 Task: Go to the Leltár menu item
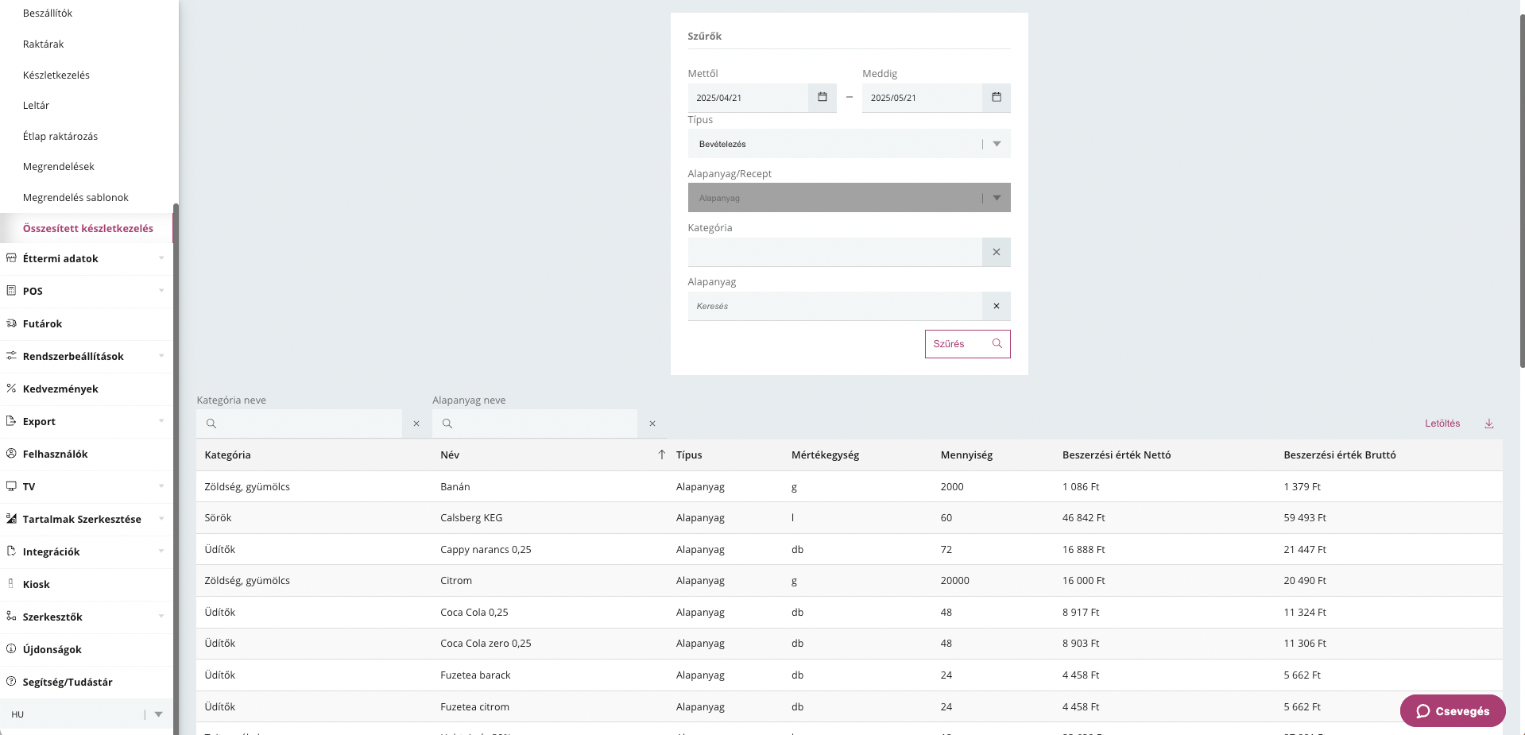coord(36,105)
